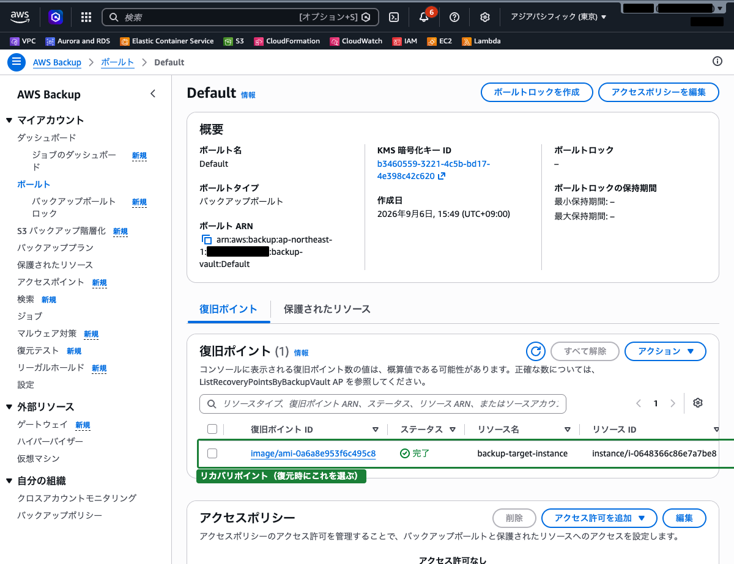This screenshot has height=564, width=734.
Task: Open CloudWatch bookmark shortcut
Action: (356, 41)
